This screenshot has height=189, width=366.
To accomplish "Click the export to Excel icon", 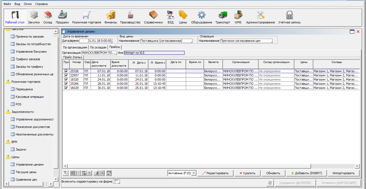I will (102, 173).
